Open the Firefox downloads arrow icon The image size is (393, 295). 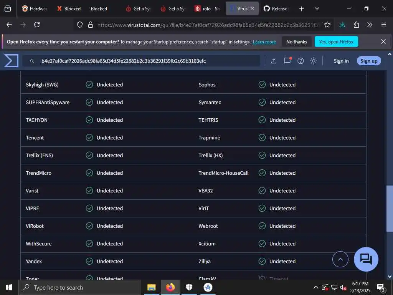click(x=342, y=25)
